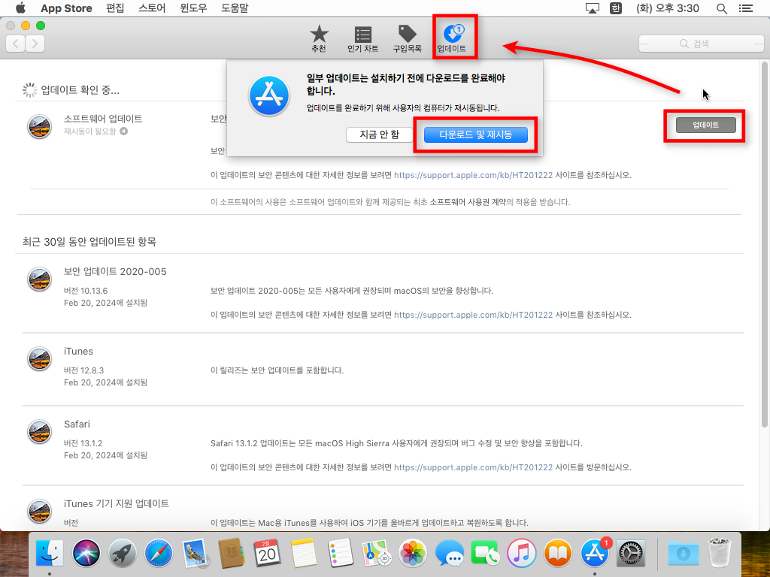This screenshot has width=770, height=577.
Task: Open the 스토어 menu
Action: point(152,8)
